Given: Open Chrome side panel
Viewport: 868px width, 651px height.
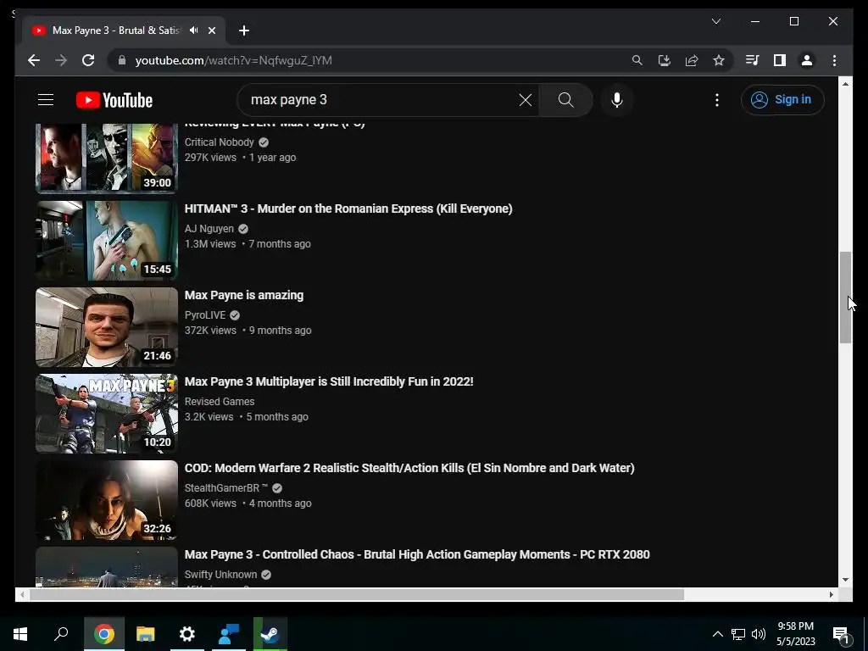Looking at the screenshot, I should [x=780, y=60].
